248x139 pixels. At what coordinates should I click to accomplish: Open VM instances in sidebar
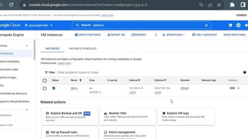(x=16, y=53)
